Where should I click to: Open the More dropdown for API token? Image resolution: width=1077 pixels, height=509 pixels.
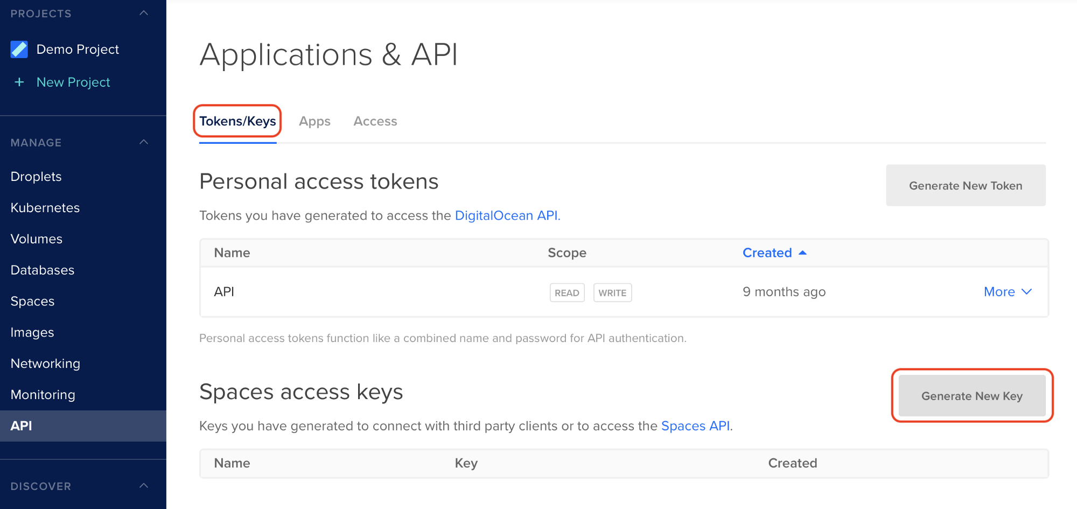point(1007,292)
